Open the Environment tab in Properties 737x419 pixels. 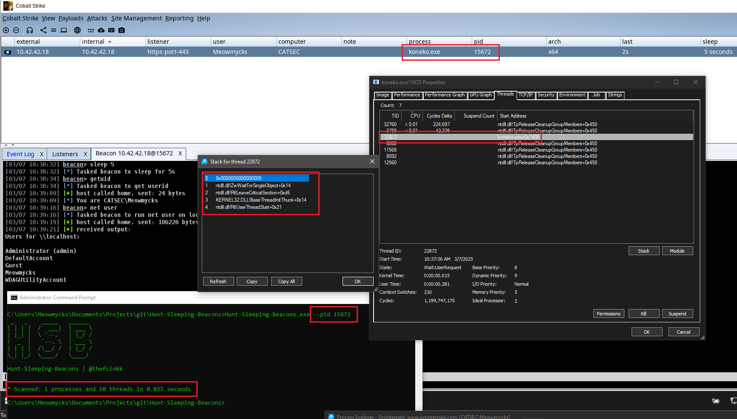click(572, 95)
